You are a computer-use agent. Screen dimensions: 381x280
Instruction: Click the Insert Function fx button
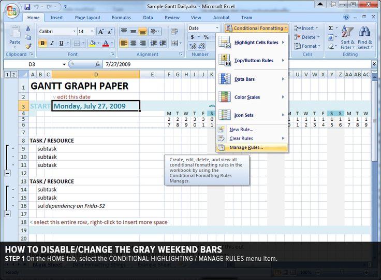point(97,64)
